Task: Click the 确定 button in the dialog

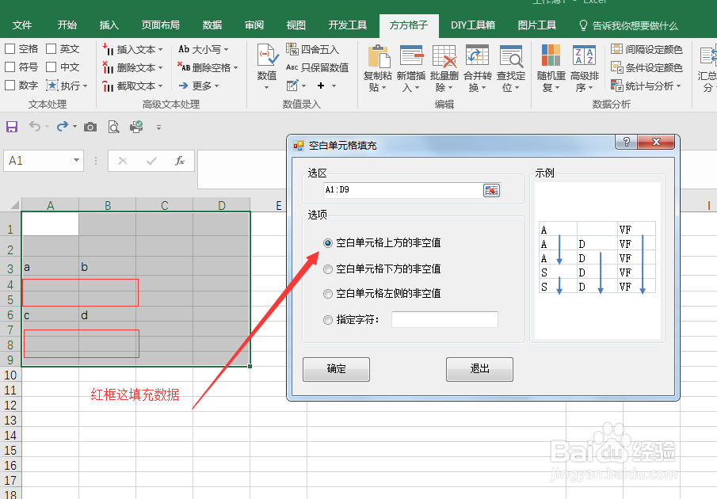Action: click(336, 369)
